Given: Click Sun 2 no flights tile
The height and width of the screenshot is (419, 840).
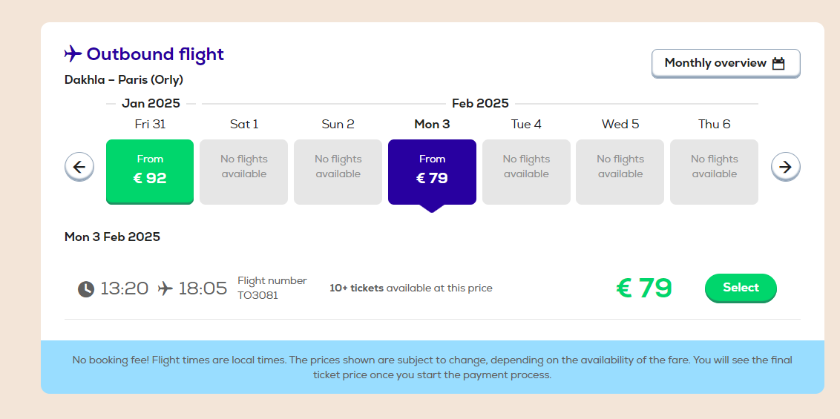Looking at the screenshot, I should coord(338,172).
